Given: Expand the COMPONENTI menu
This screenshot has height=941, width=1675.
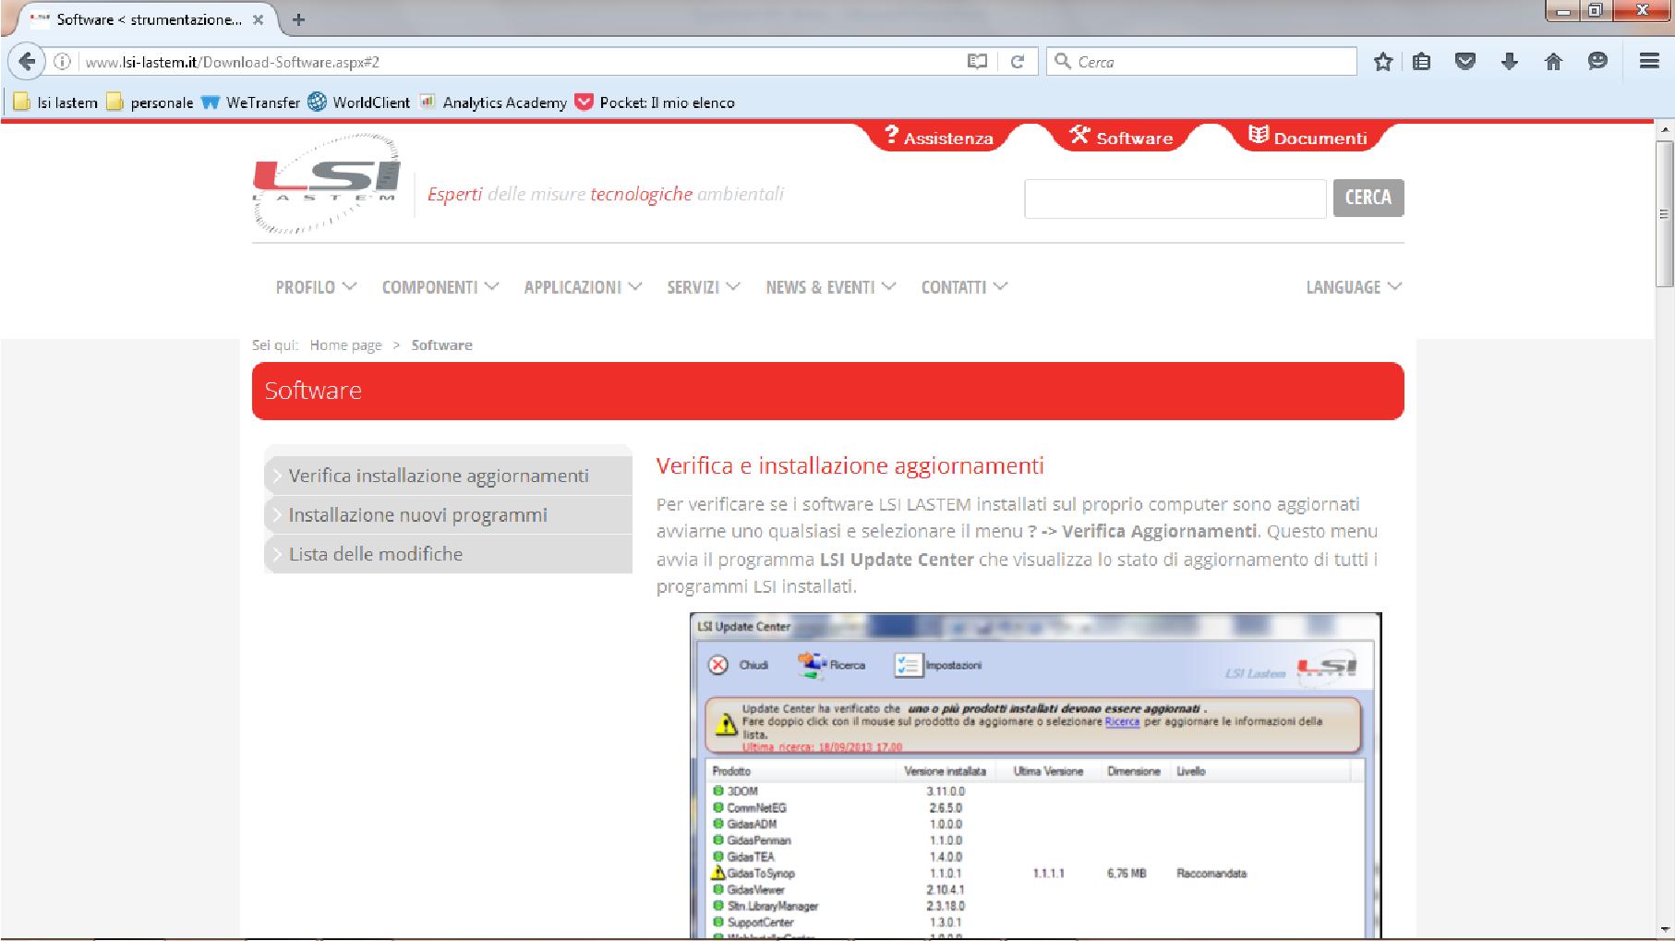Looking at the screenshot, I should pyautogui.click(x=440, y=287).
